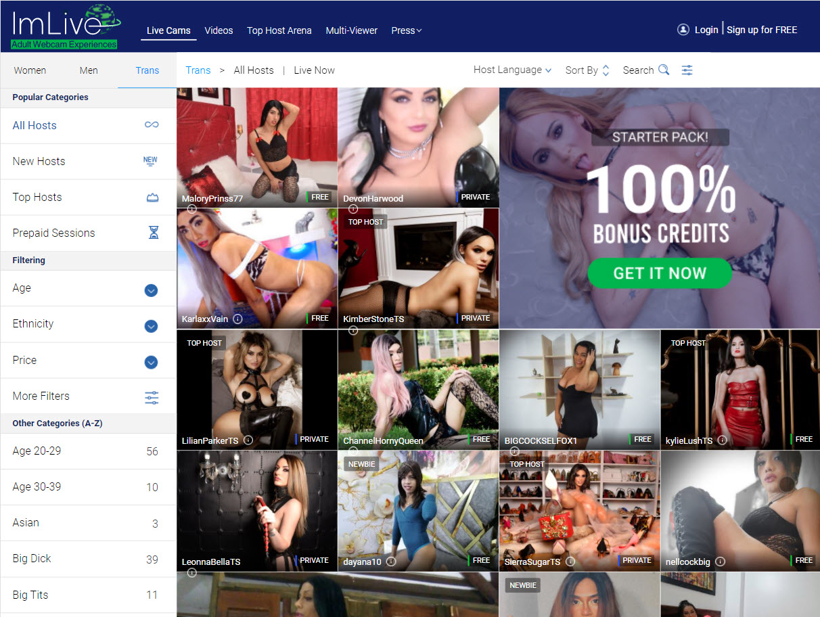Screen dimensions: 820x617
Task: Go to the Videos section
Action: [219, 30]
